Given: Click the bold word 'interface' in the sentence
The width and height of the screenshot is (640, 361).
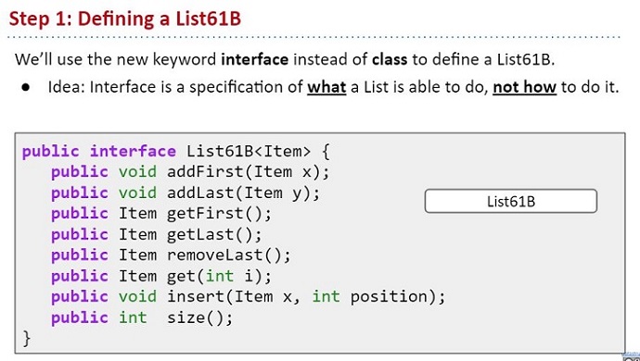Looking at the screenshot, I should click(x=255, y=59).
